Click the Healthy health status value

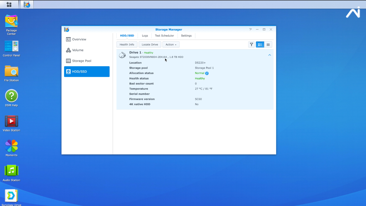[x=200, y=78]
